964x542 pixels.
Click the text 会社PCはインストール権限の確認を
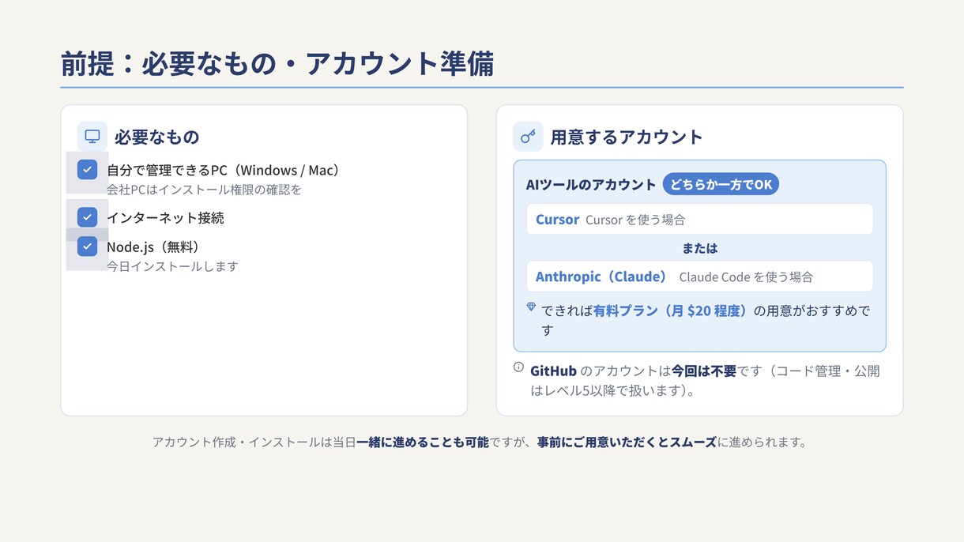[x=204, y=190]
